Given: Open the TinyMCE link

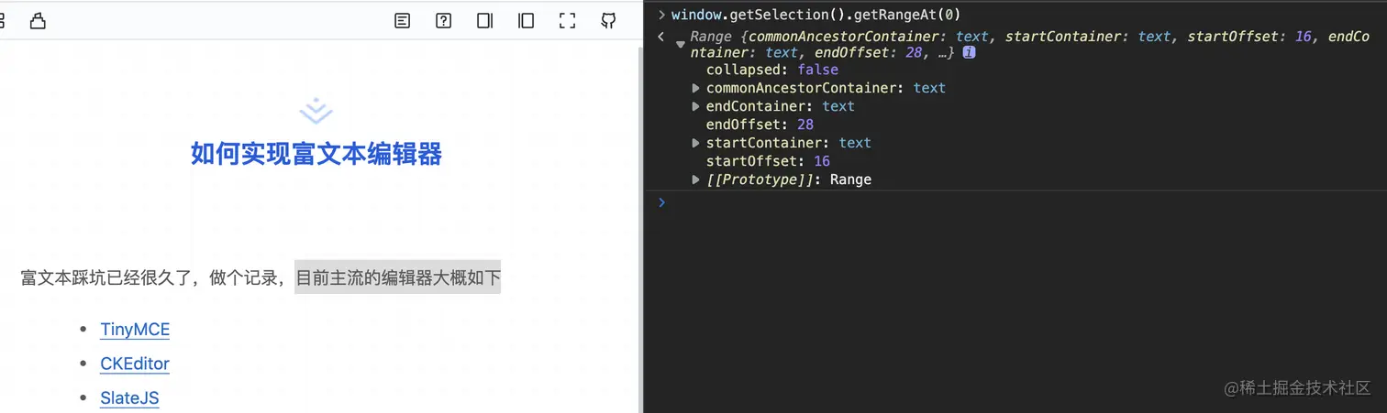Looking at the screenshot, I should 135,330.
